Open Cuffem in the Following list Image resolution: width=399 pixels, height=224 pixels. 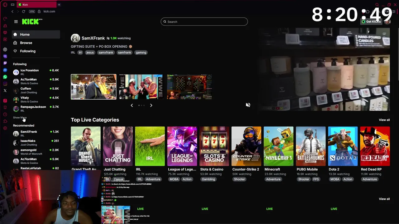pos(36,91)
